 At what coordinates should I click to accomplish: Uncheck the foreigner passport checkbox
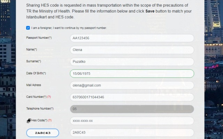(28, 28)
